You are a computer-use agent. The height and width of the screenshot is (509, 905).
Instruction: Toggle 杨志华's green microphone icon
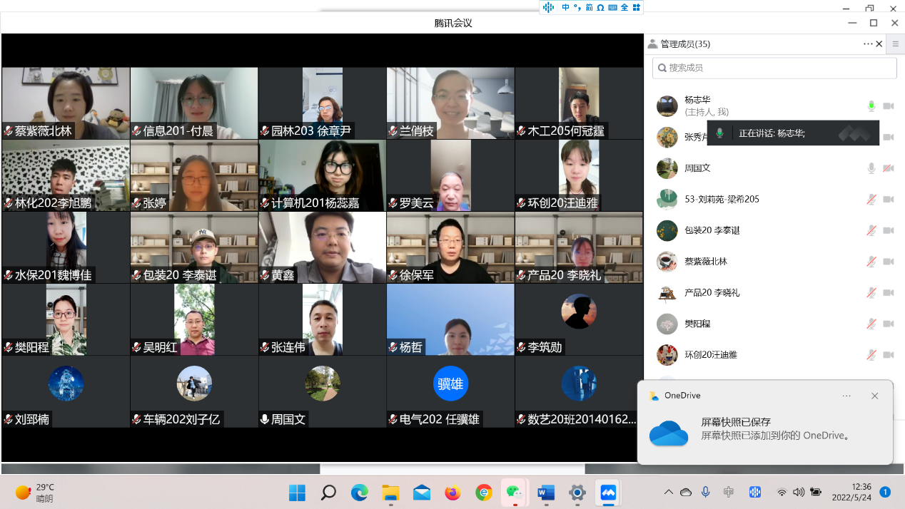pyautogui.click(x=871, y=106)
